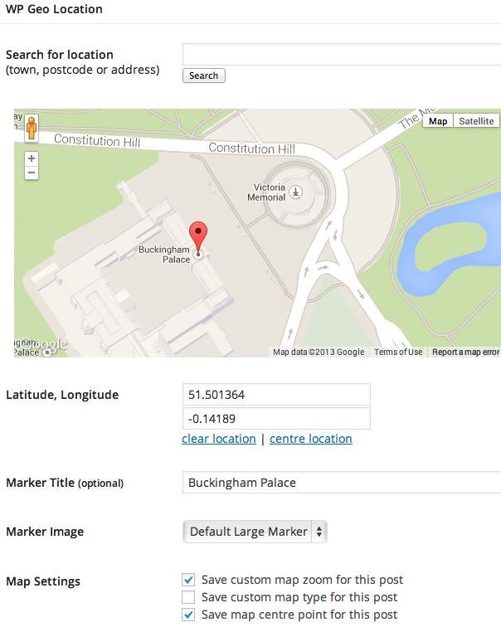Viewport: 501px width, 627px height.
Task: Click Report a map error link
Action: tap(465, 352)
